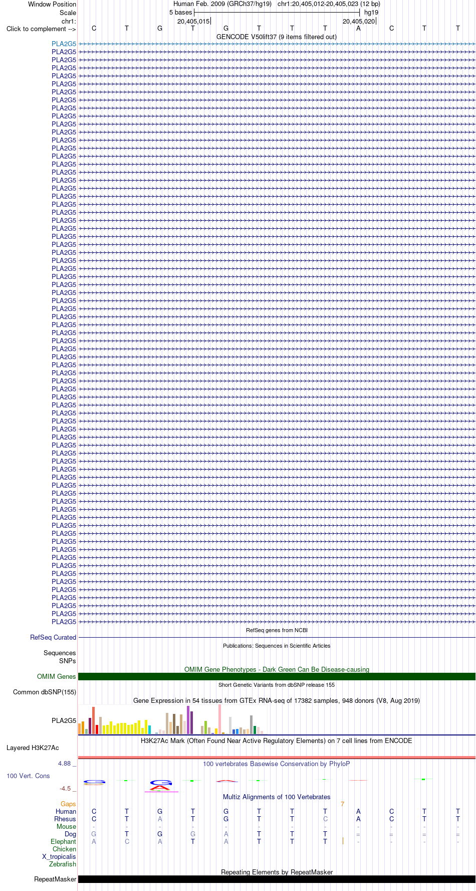Click the dark green OMIM Genes bar
The width and height of the screenshot is (476, 891).
pos(277,677)
